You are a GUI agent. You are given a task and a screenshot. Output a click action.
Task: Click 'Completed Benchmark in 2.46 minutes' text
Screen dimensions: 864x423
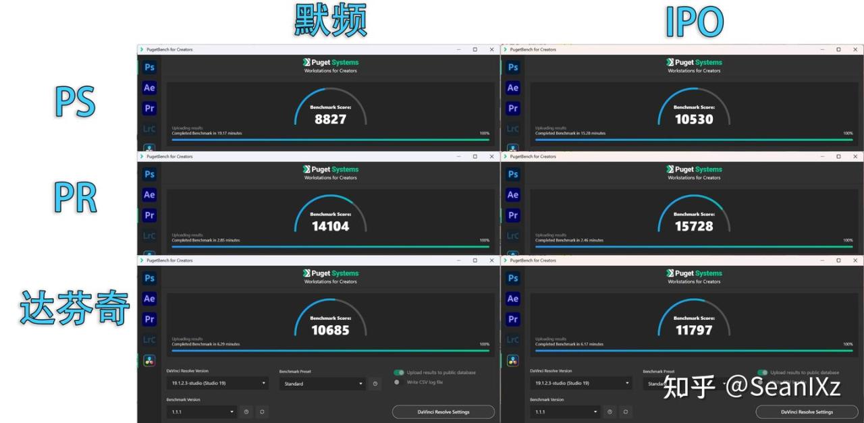click(x=570, y=240)
